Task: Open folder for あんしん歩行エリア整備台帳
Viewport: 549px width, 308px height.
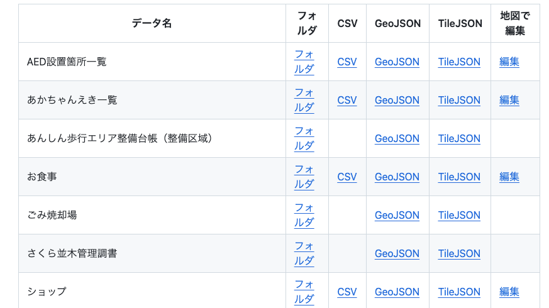Action: coord(304,138)
